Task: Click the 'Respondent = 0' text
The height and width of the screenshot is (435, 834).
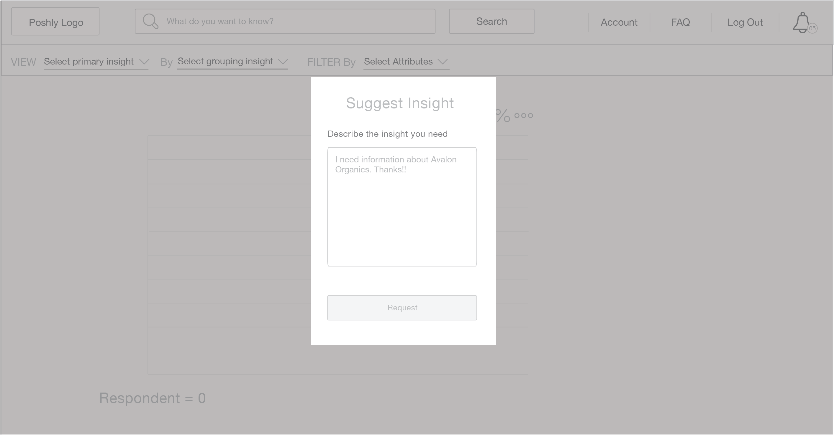Action: click(x=153, y=398)
